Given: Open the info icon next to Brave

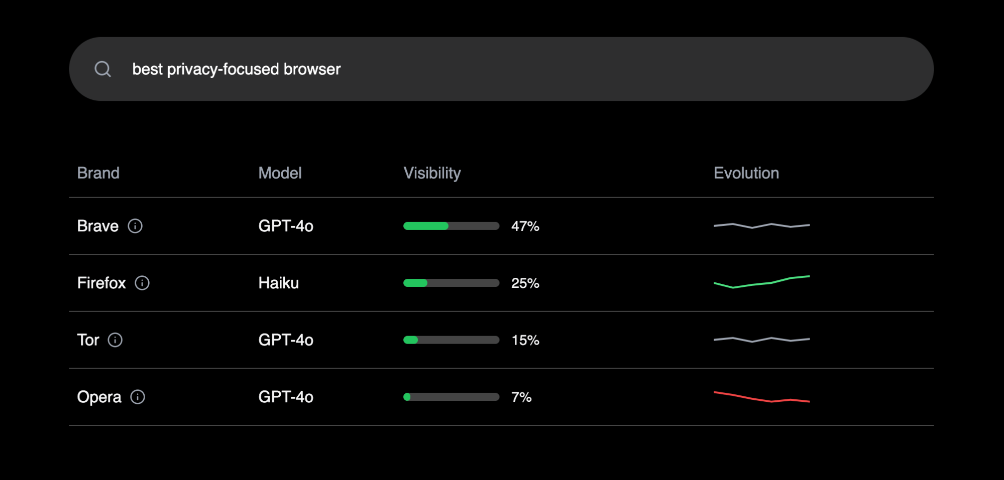Looking at the screenshot, I should 135,226.
